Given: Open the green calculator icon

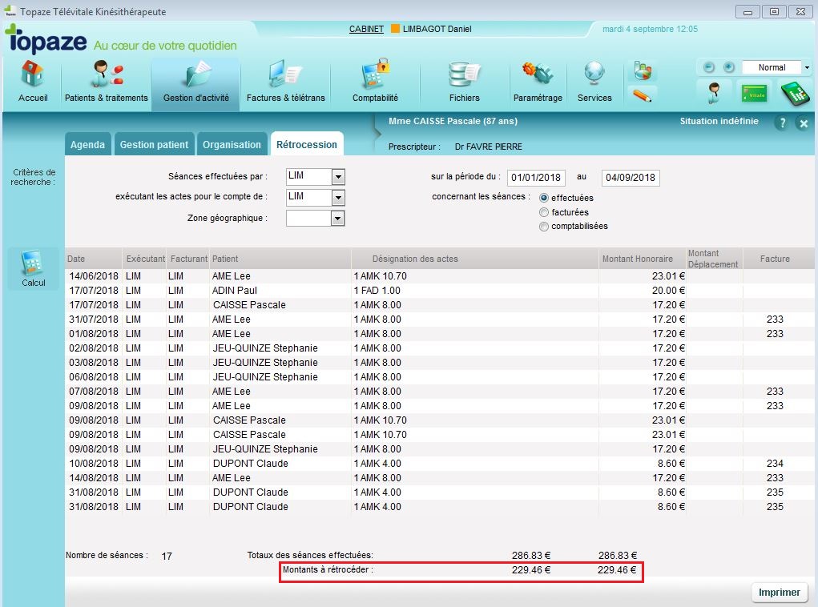Looking at the screenshot, I should tap(795, 94).
